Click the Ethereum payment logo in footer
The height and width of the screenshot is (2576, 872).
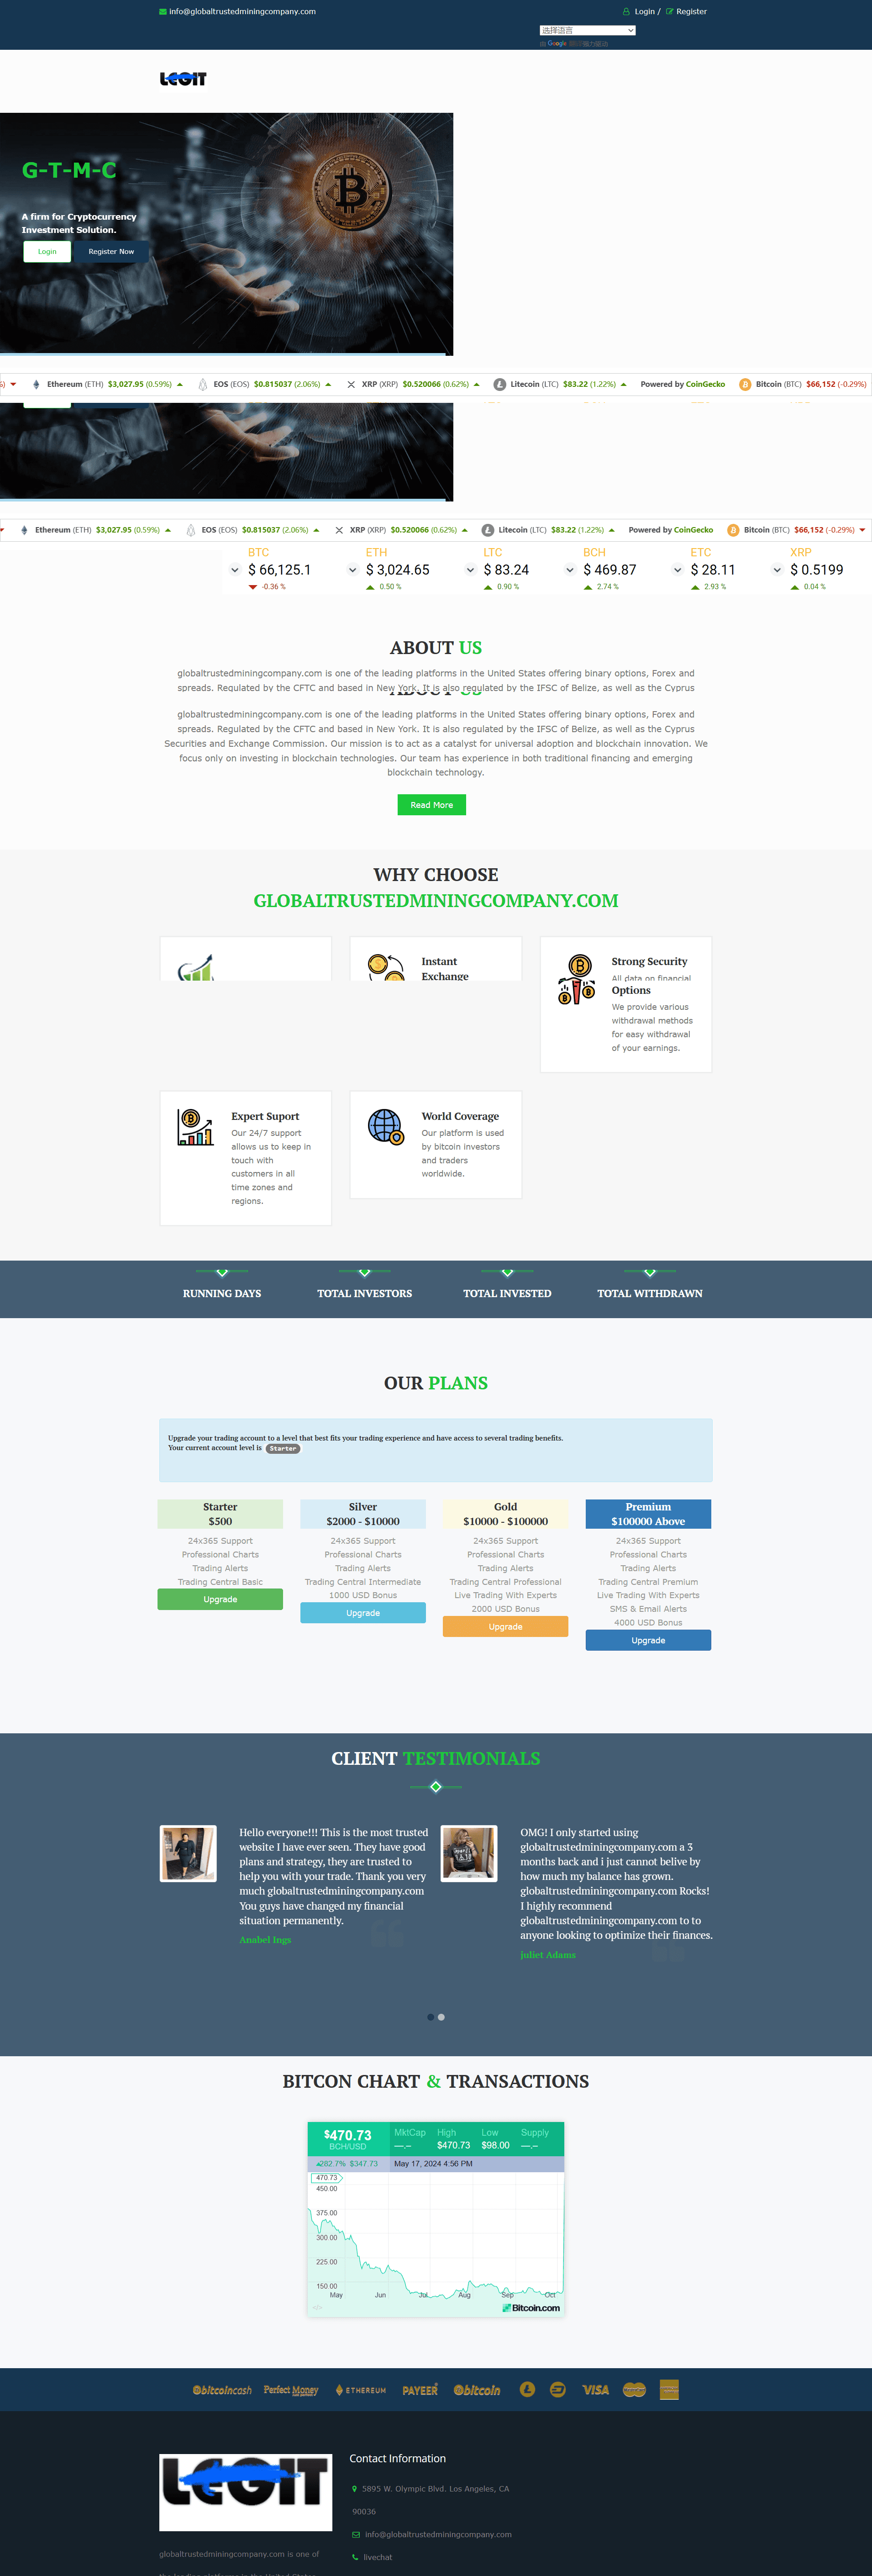(x=361, y=2390)
